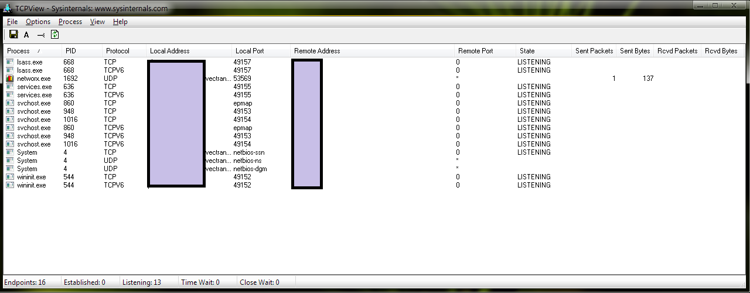Sort by the State column header
This screenshot has width=750, height=293.
(527, 51)
